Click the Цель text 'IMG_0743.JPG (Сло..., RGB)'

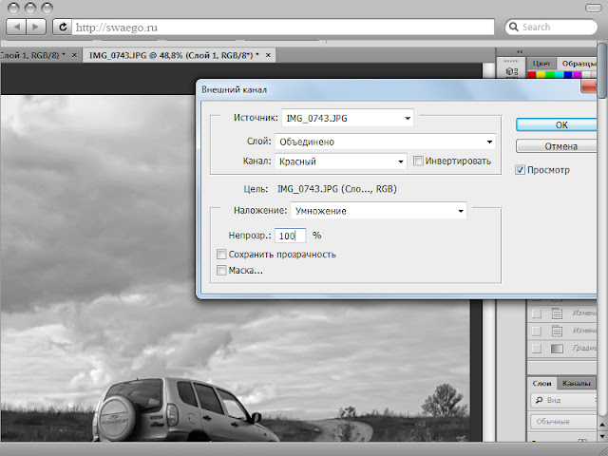337,189
